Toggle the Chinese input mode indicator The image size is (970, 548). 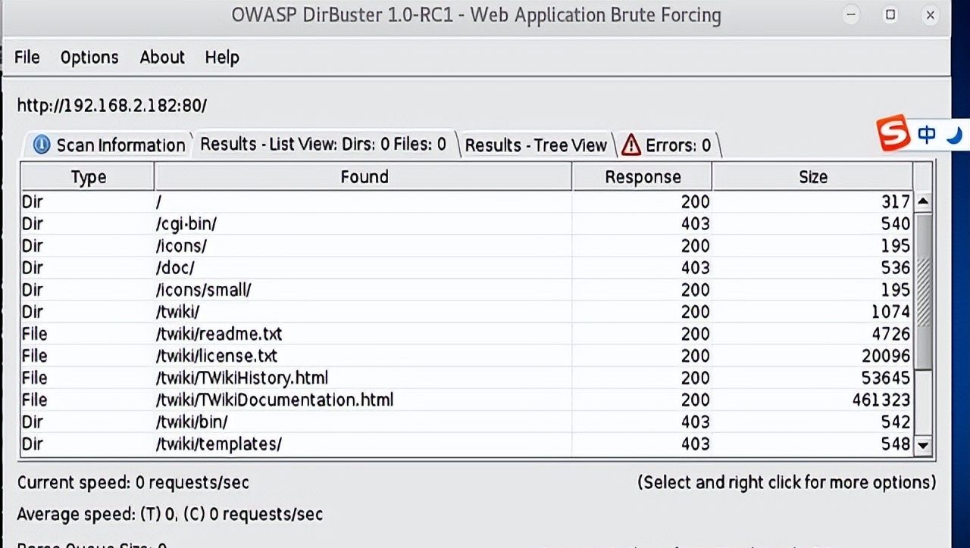[926, 135]
